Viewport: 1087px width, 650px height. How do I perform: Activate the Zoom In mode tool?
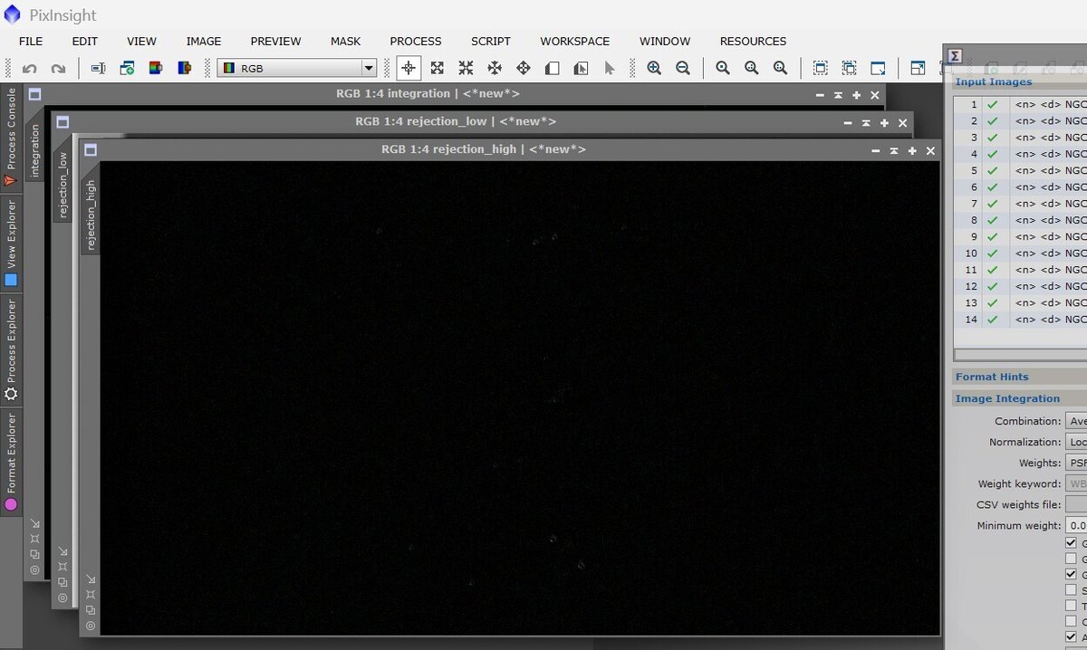coord(654,68)
